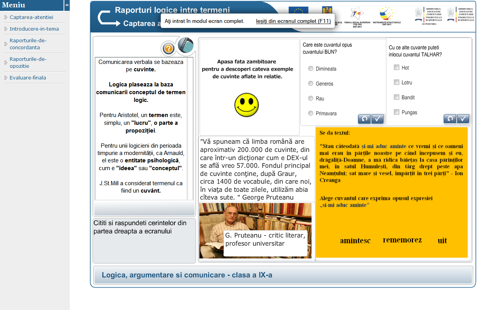Open Introducere-in-tema menu item

coord(34,29)
